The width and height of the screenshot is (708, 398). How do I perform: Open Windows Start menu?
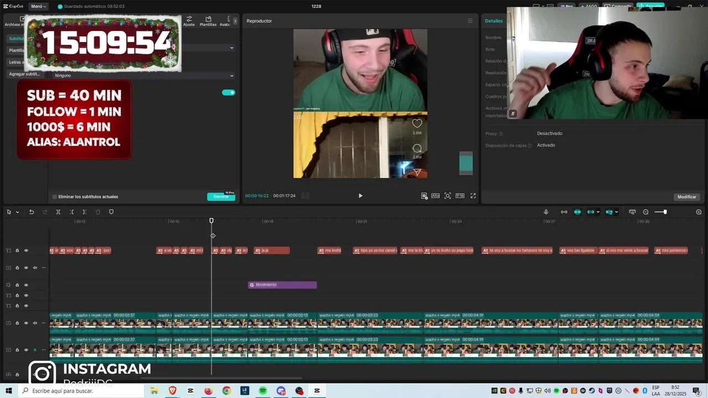pyautogui.click(x=8, y=391)
